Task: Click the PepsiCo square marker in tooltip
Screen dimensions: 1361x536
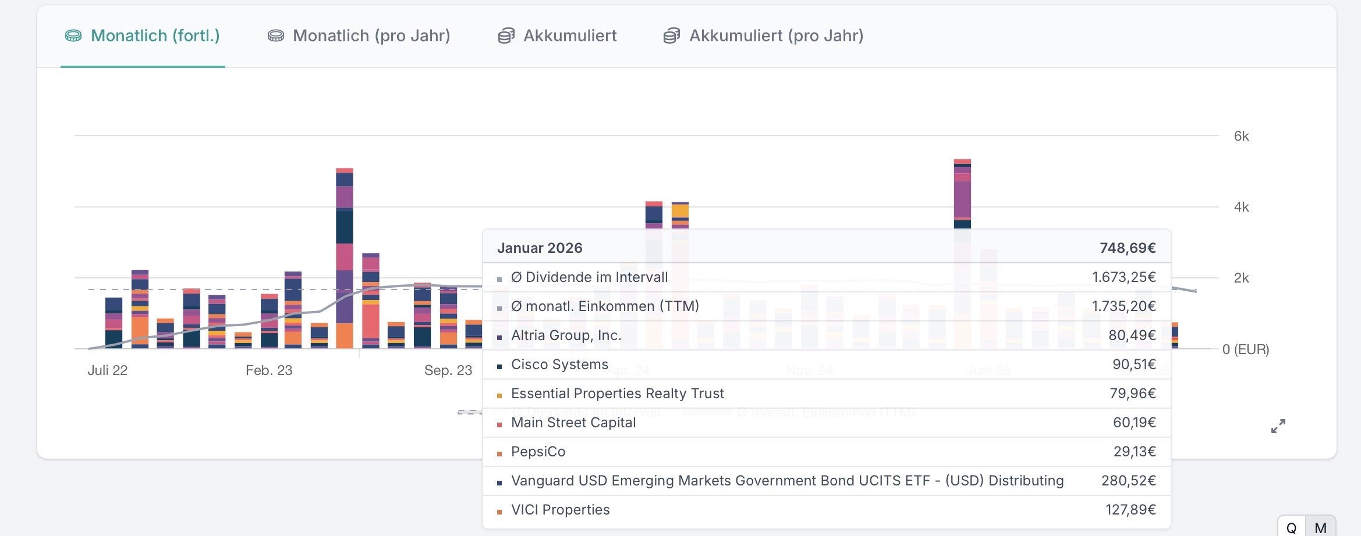Action: point(499,453)
